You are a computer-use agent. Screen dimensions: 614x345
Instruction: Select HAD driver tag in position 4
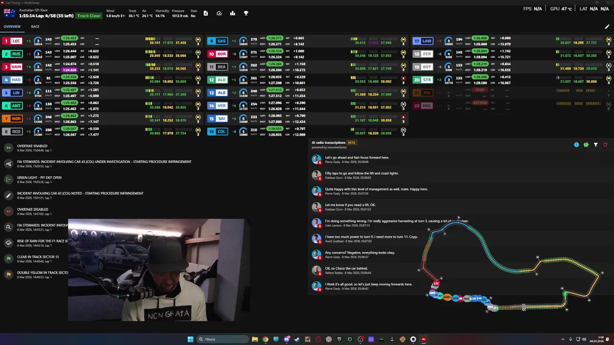pyautogui.click(x=13, y=80)
